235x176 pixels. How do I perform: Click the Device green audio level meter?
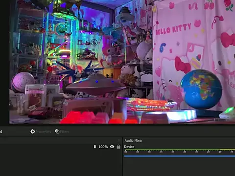(x=180, y=150)
